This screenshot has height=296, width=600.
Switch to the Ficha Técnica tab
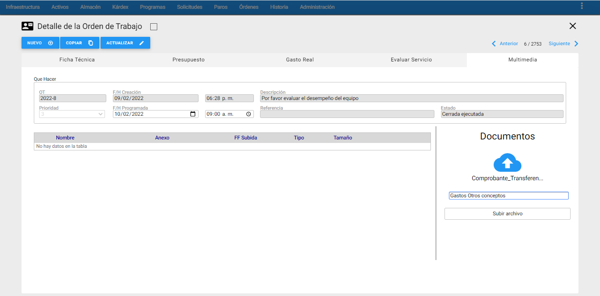pos(77,60)
